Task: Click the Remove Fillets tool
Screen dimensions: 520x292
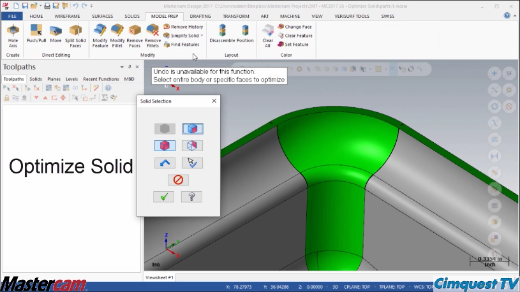Action: point(152,36)
